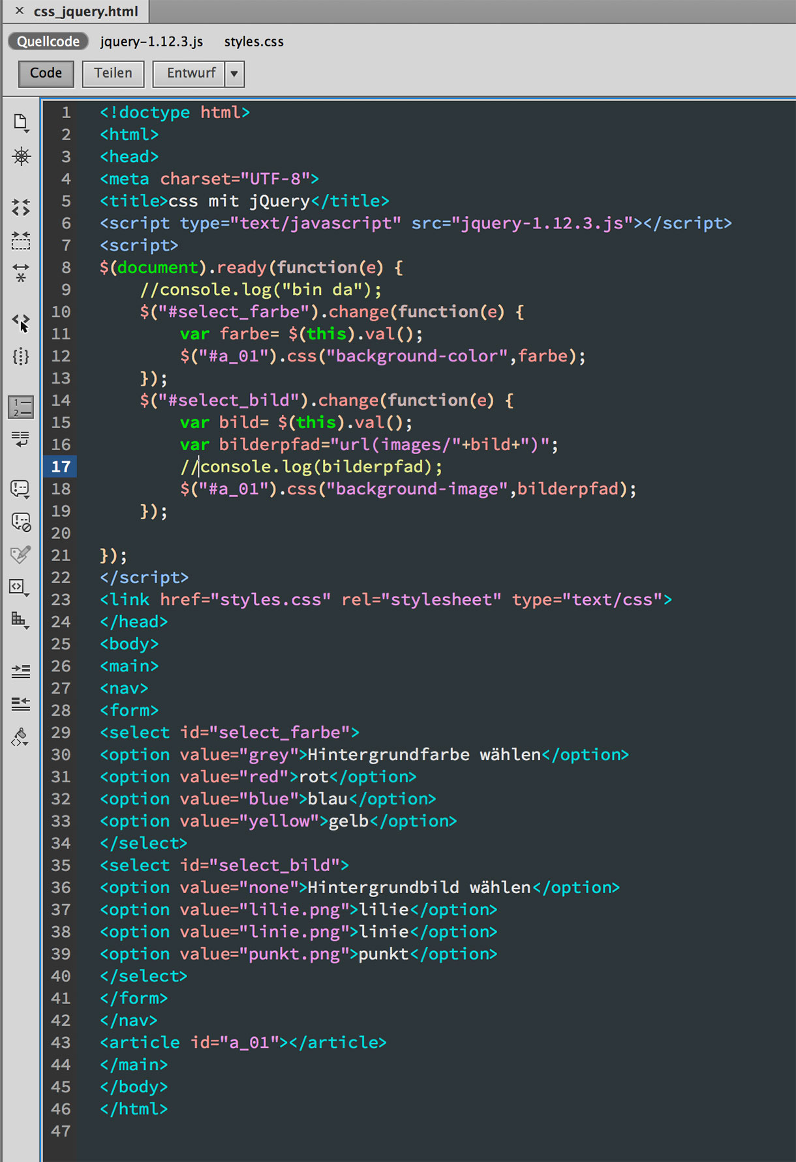Image resolution: width=796 pixels, height=1162 pixels.
Task: Collapse the full tag with toolbar icon
Action: (x=21, y=207)
